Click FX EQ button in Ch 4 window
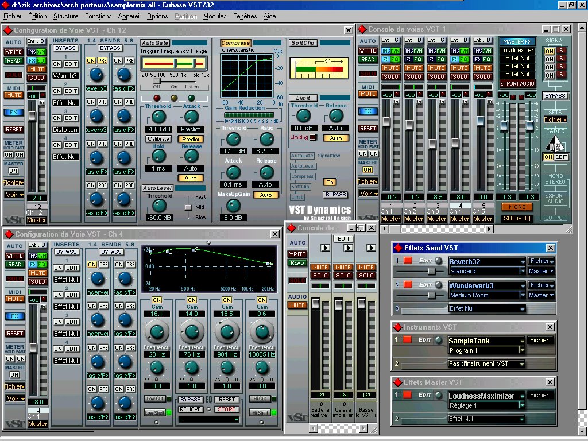 point(37,264)
